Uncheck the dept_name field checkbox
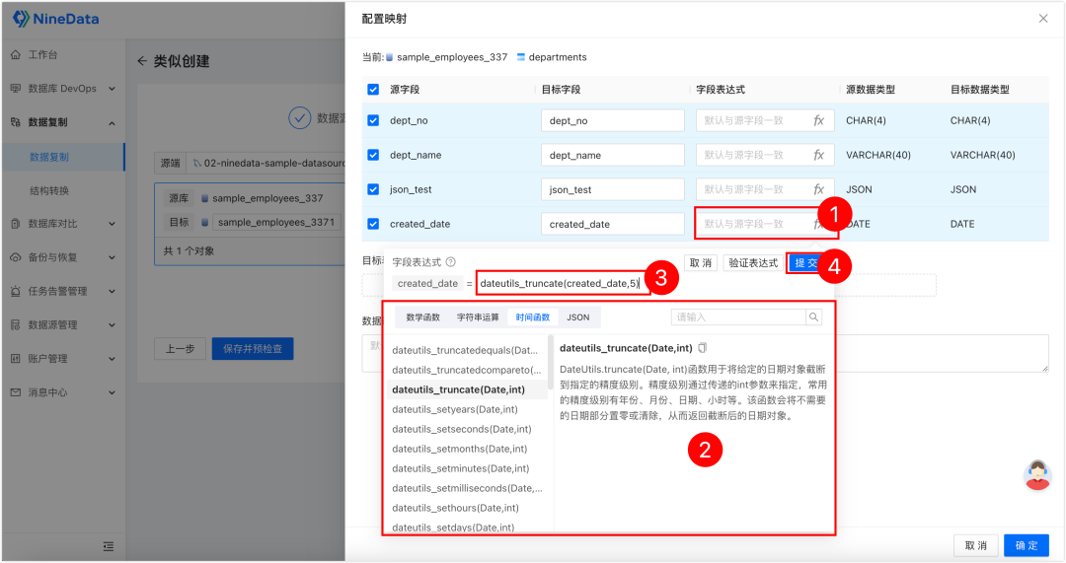The image size is (1066, 563). point(373,155)
